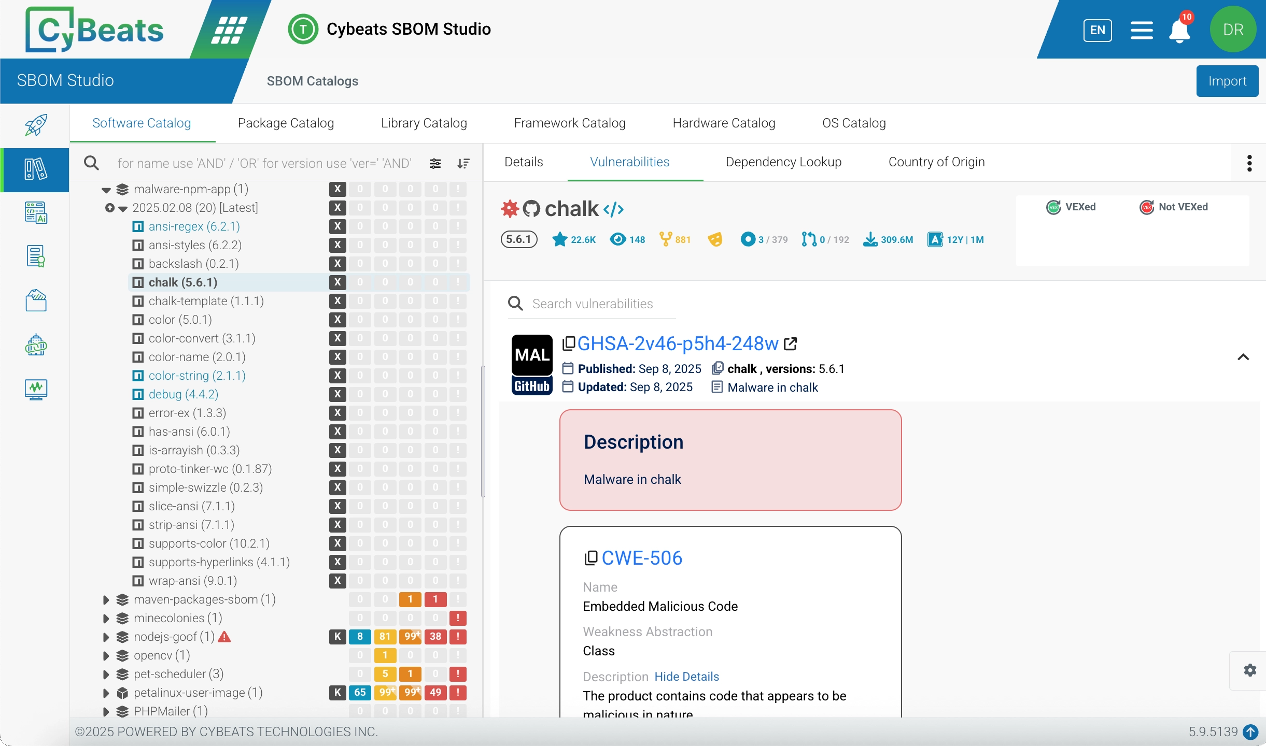Collapse the malware-npm-app tree node
Image resolution: width=1266 pixels, height=746 pixels.
tap(106, 190)
